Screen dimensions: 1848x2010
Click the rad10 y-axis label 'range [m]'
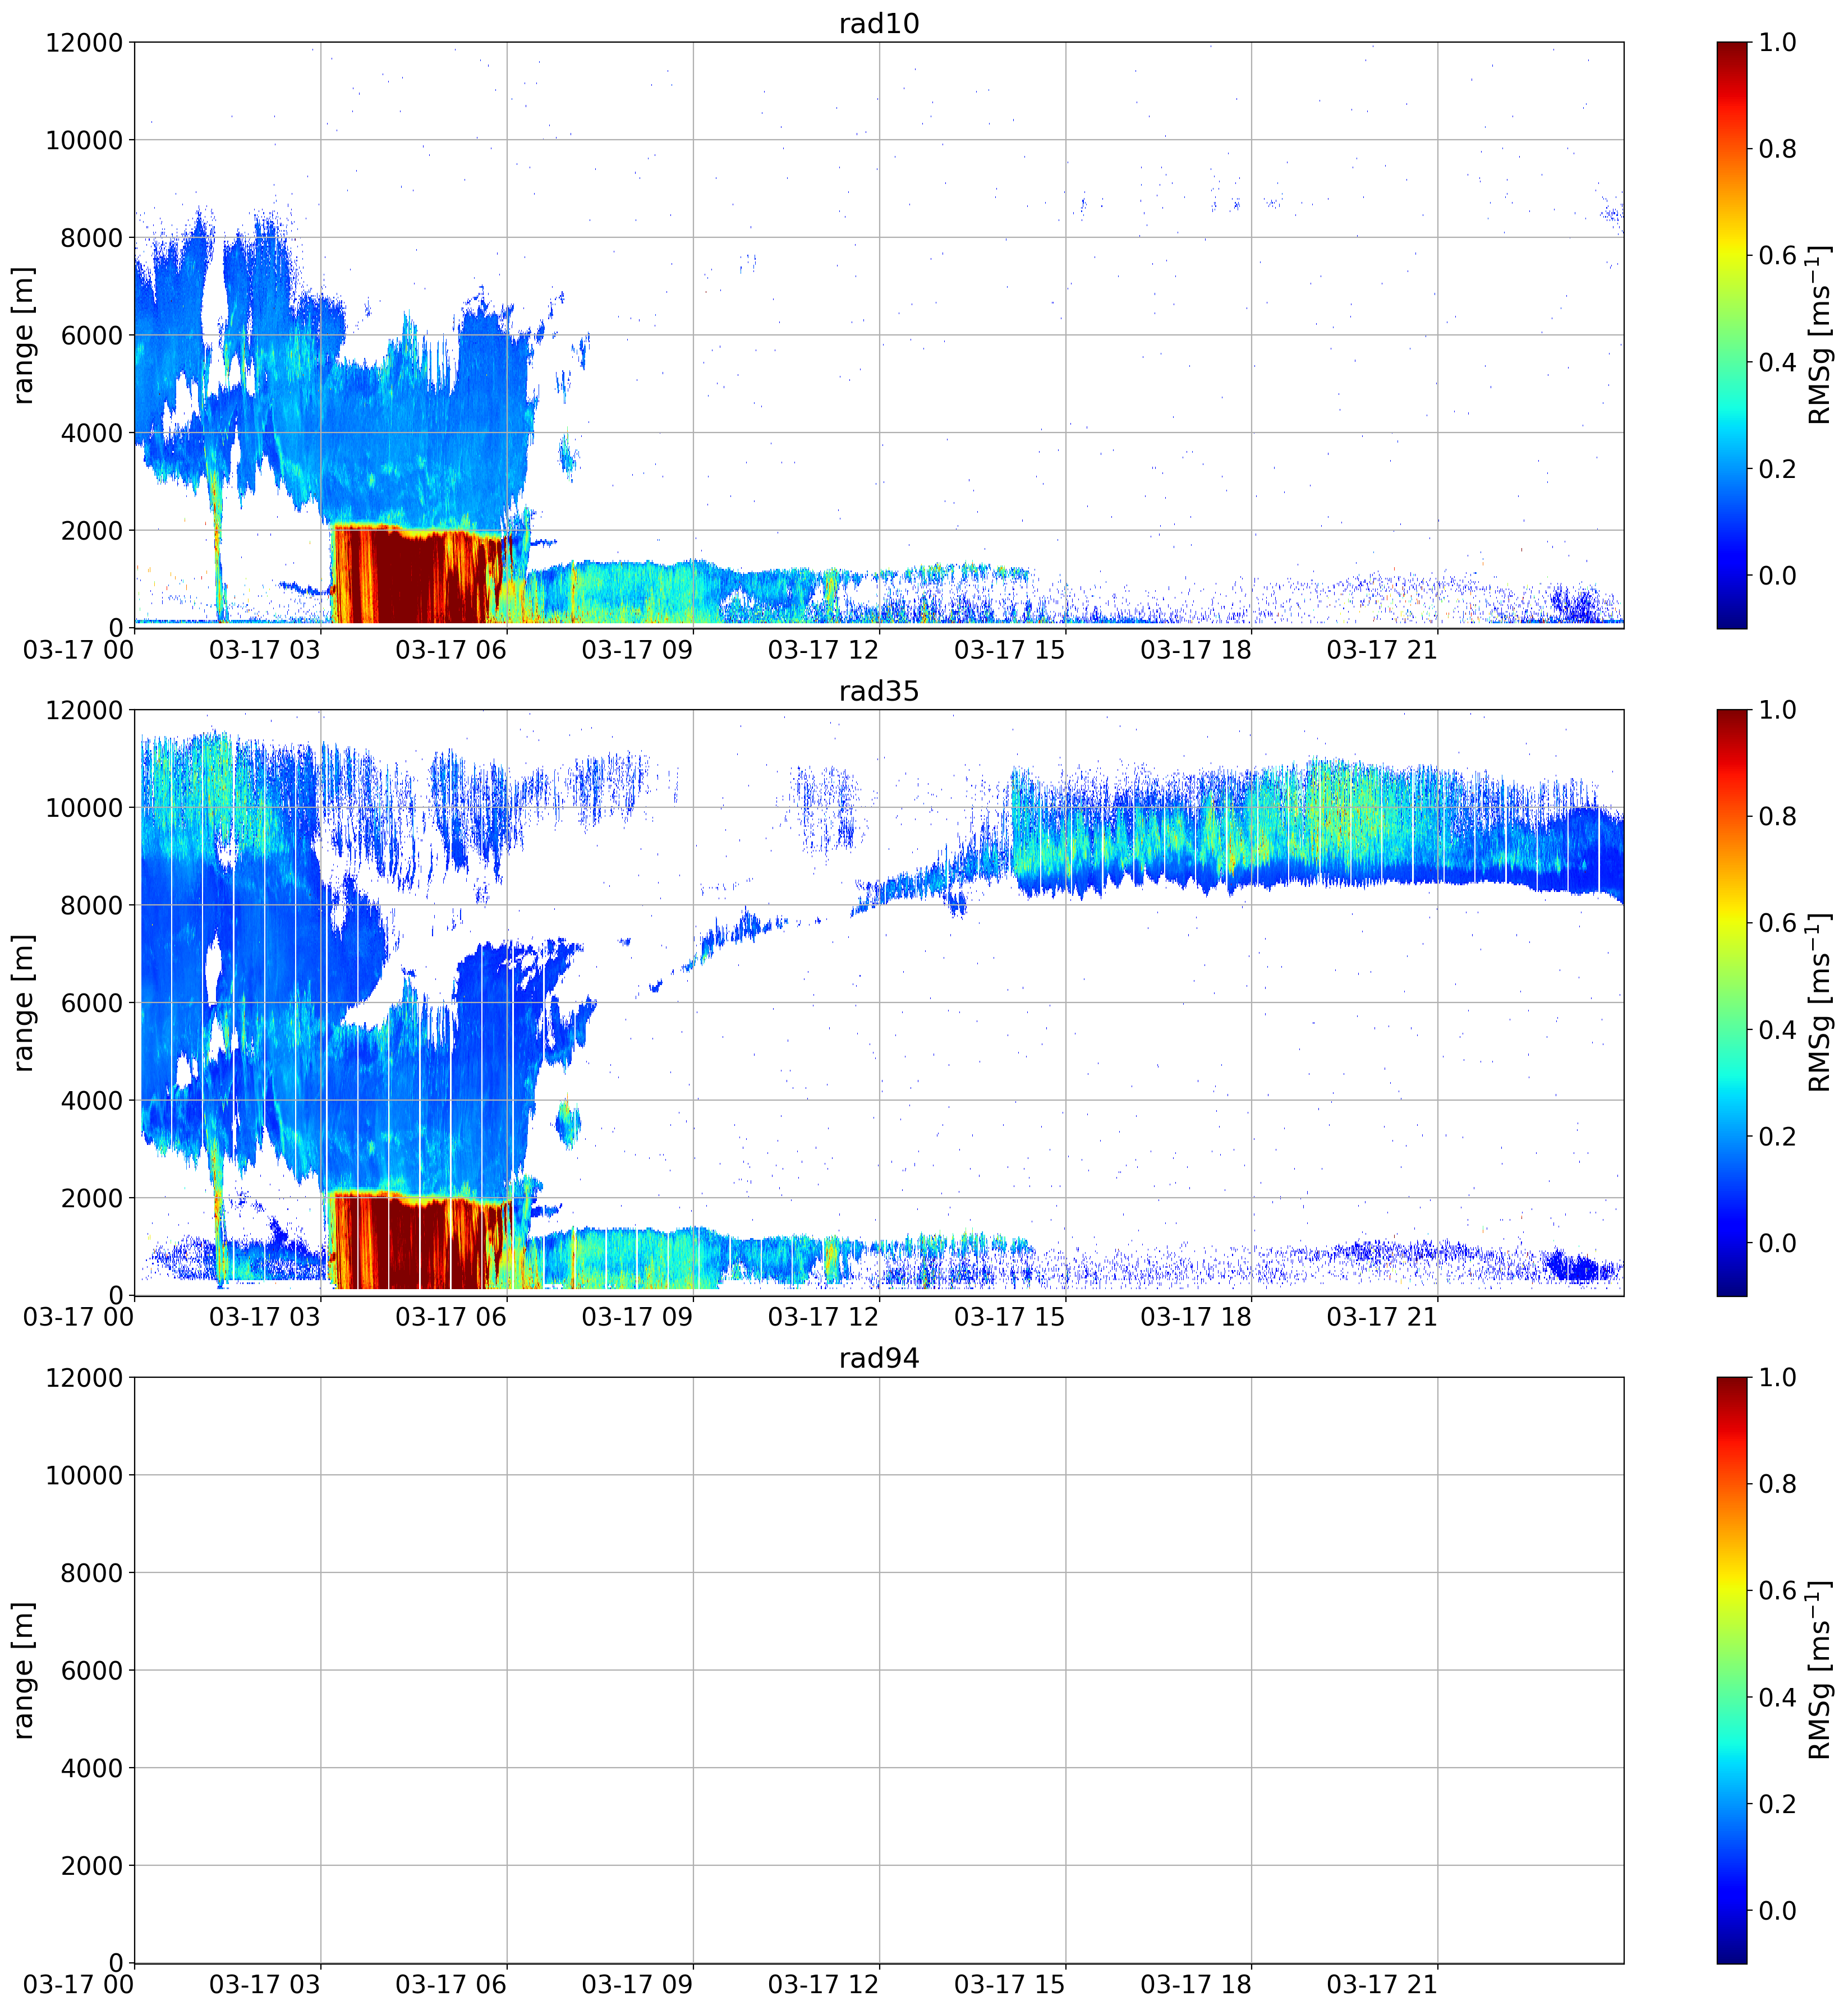[x=23, y=335]
